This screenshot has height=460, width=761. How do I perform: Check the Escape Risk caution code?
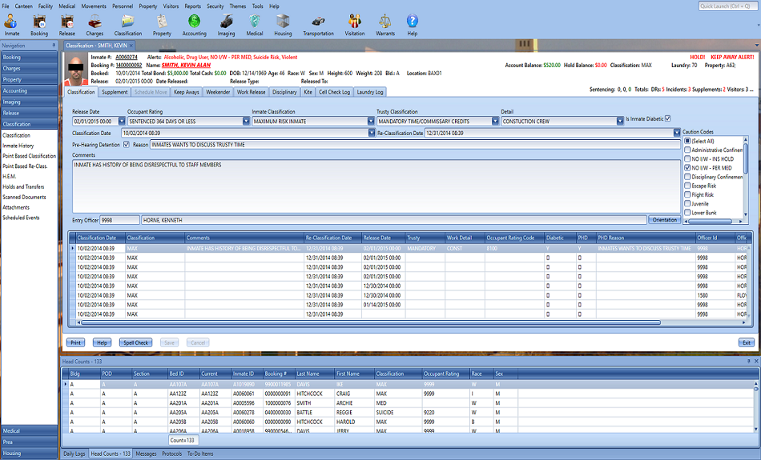[x=687, y=186]
